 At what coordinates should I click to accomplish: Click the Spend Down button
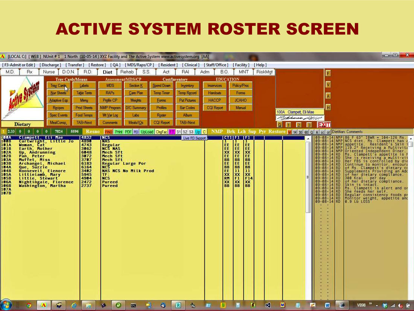coord(161,85)
